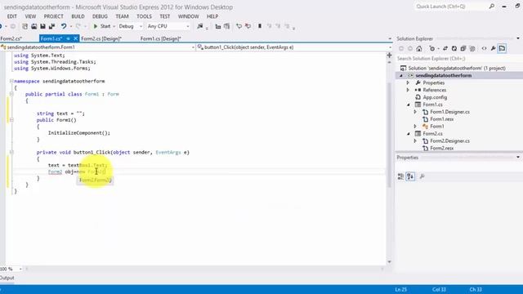This screenshot has height=294, width=523.
Task: Click the split-editor handle above the scrollbar
Action: 389,55
